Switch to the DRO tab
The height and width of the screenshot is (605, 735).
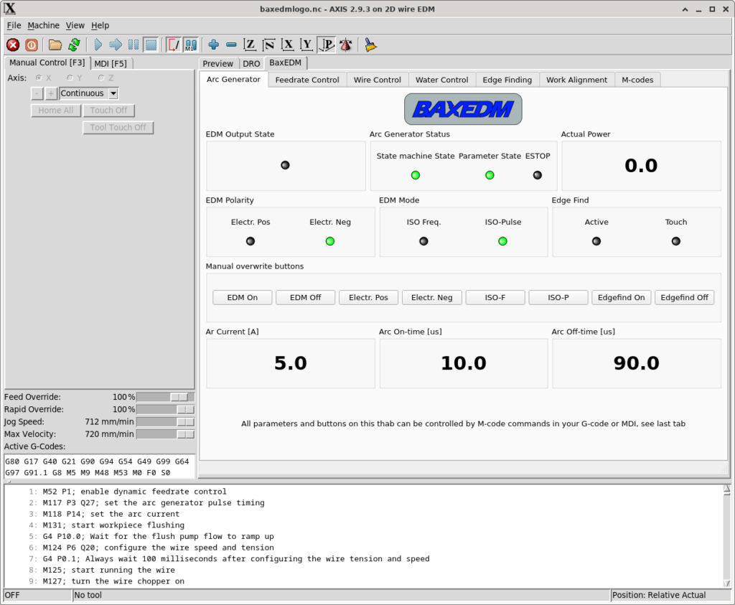pos(251,63)
